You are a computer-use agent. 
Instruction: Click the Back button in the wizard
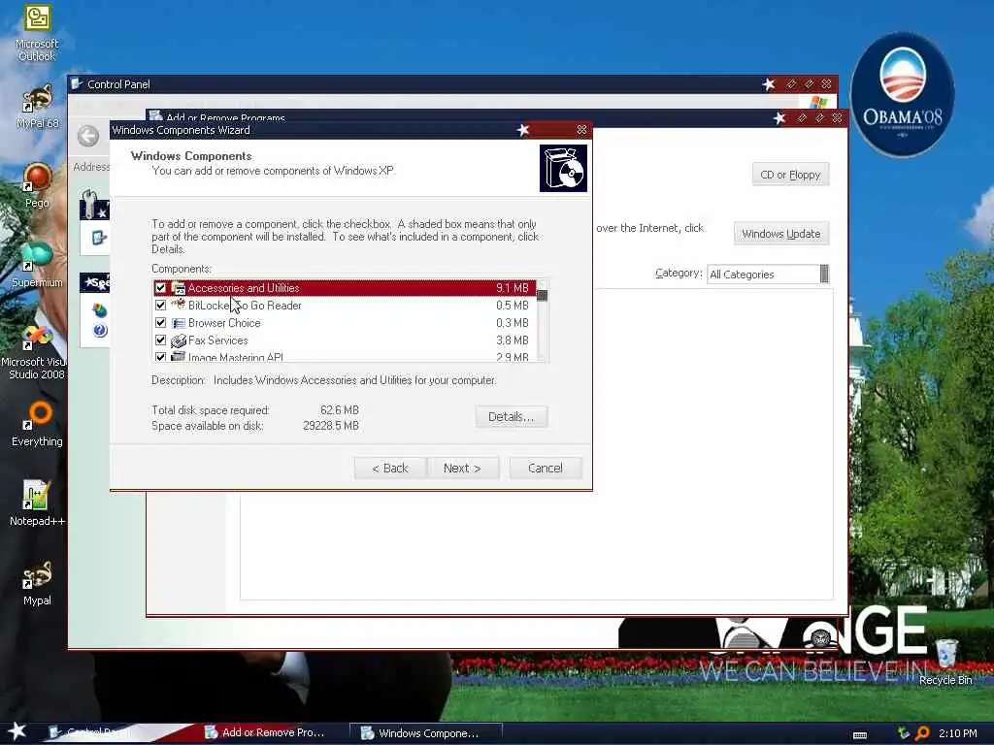390,469
